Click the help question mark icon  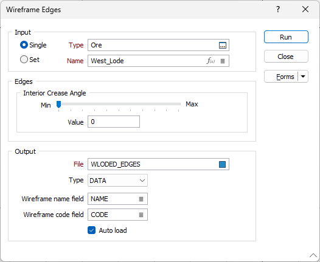(278, 9)
